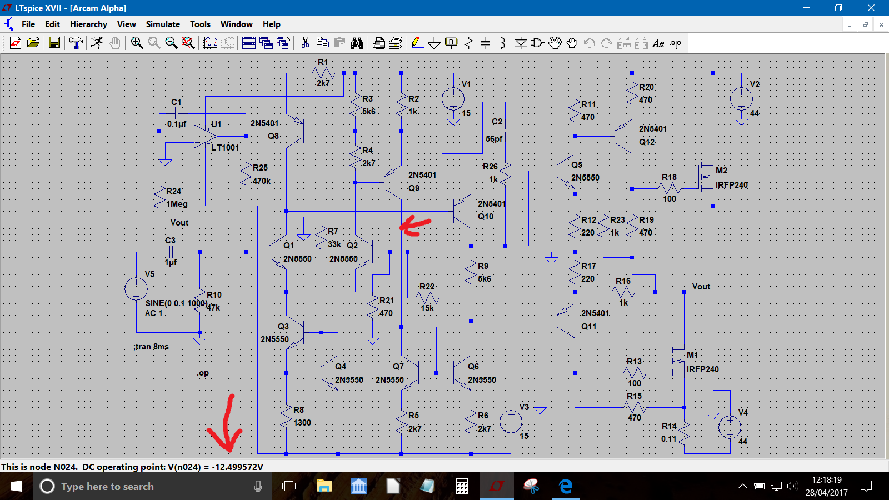The width and height of the screenshot is (889, 500).
Task: Click the ';tran 8ms' text on the schematic
Action: [151, 347]
